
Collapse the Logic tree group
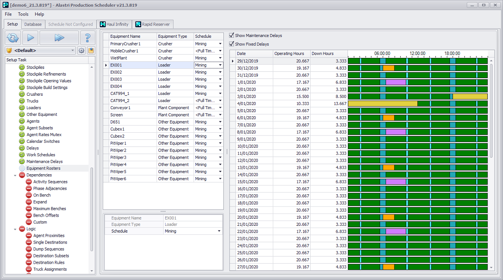(x=15, y=229)
